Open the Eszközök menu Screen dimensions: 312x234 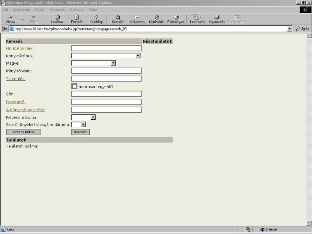[x=77, y=9]
